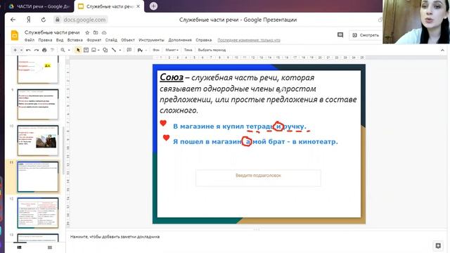The image size is (450, 253).
Task: Select the text box tool
Action: point(86,50)
